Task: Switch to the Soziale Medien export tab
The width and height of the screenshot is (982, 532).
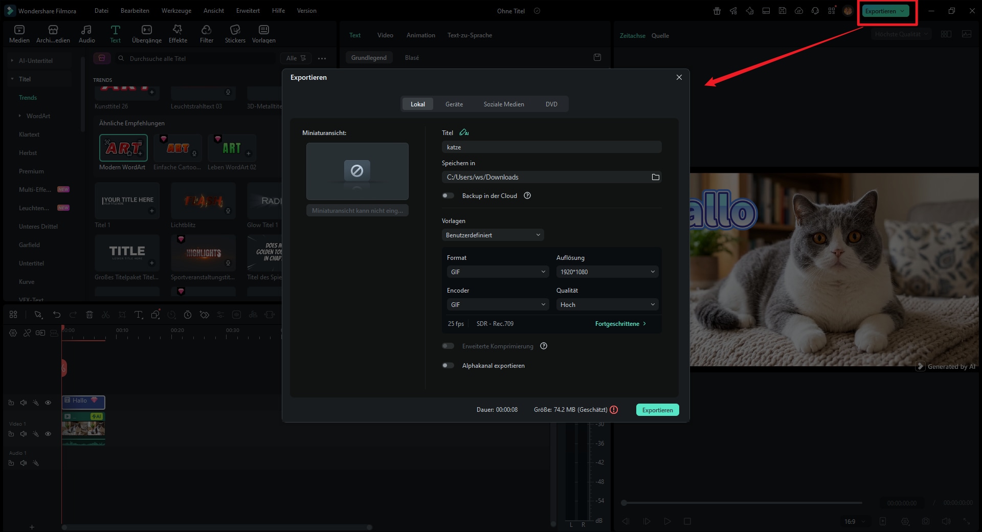Action: 504,104
